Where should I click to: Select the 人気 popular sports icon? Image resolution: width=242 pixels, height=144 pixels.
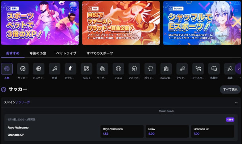click(x=7, y=69)
